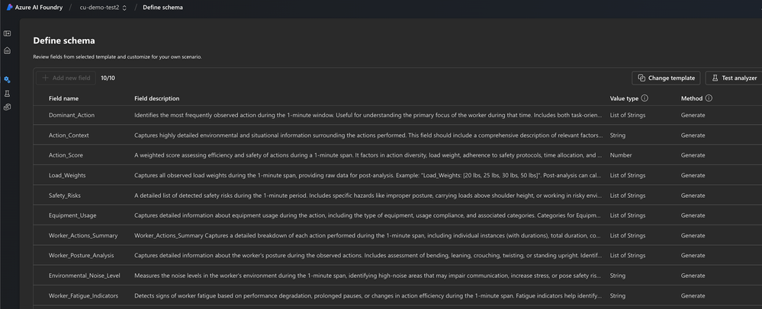
Task: Click the Add new field button
Action: coord(66,78)
